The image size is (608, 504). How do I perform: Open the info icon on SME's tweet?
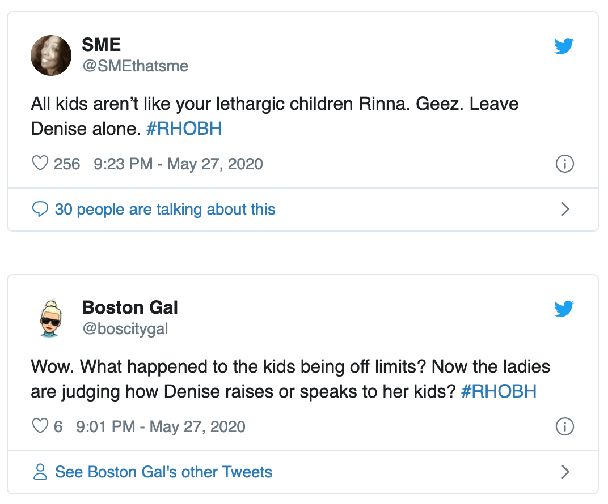[564, 164]
